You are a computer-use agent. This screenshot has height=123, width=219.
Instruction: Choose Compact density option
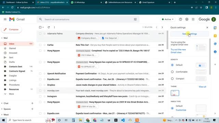coord(172,79)
